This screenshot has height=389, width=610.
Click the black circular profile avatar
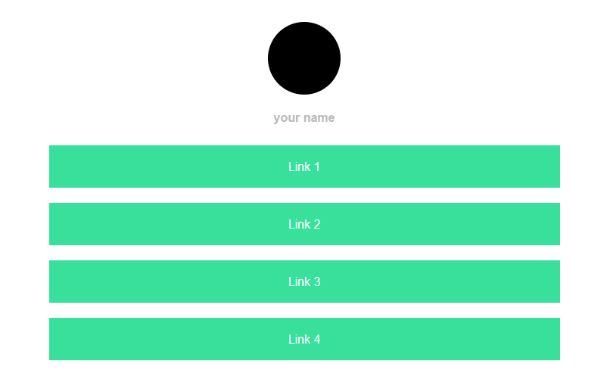click(x=304, y=58)
